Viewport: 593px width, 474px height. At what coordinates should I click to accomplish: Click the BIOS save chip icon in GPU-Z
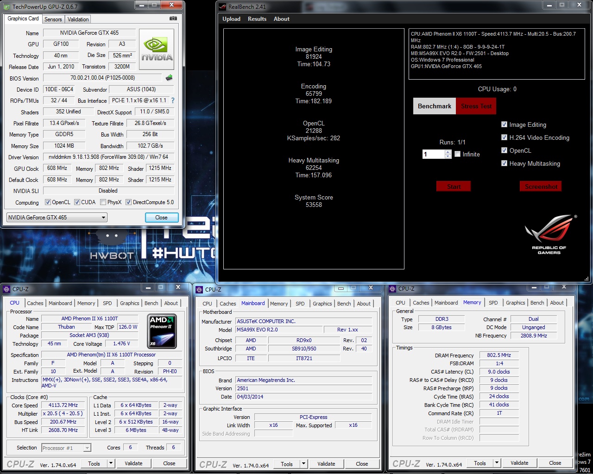pos(169,78)
